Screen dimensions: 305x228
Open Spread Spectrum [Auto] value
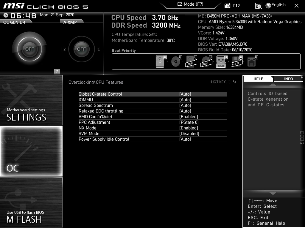[185, 105]
